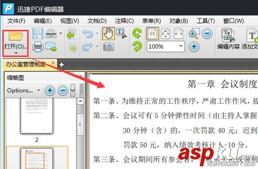
Task: Take a snapshot with camera icon
Action: (x=109, y=47)
